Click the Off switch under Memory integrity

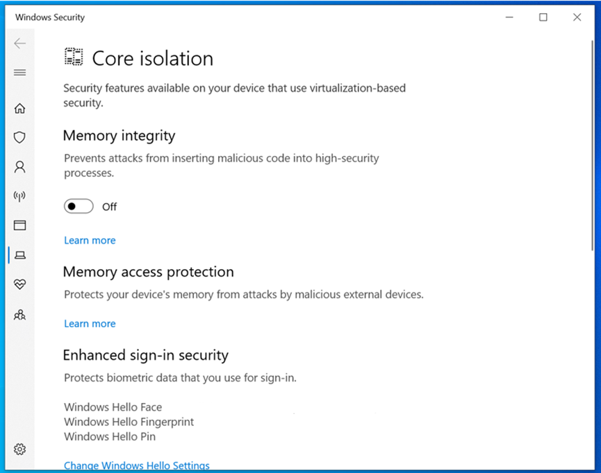click(x=79, y=206)
